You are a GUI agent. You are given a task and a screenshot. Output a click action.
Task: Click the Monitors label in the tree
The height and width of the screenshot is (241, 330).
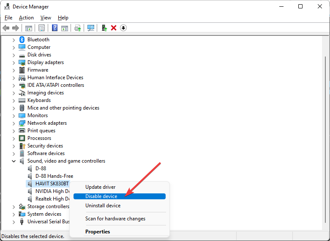(38, 115)
